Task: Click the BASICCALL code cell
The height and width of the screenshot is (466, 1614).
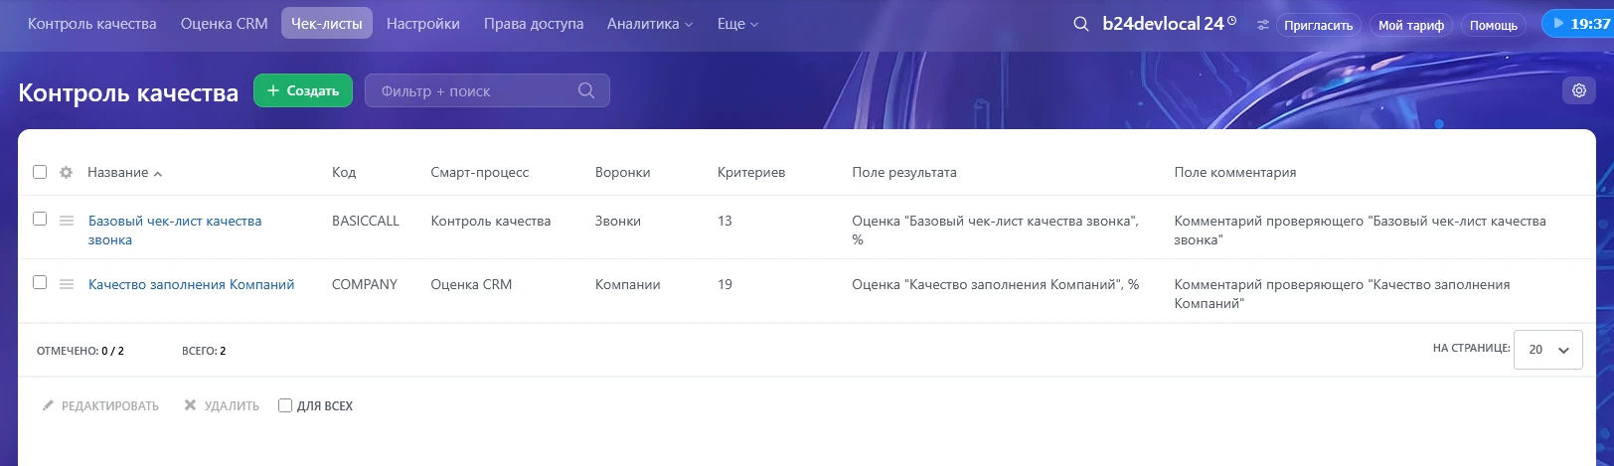Action: 366,221
